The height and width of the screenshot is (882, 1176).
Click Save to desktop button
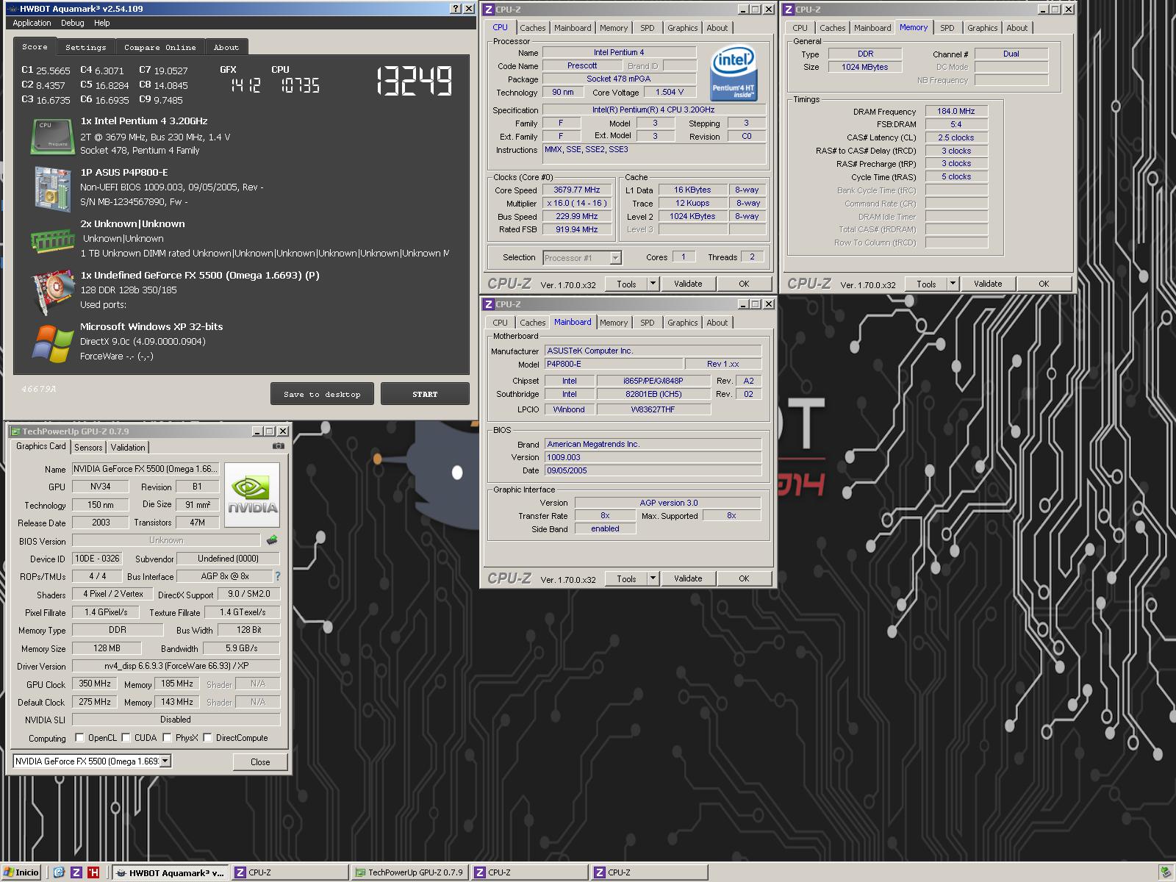[322, 394]
